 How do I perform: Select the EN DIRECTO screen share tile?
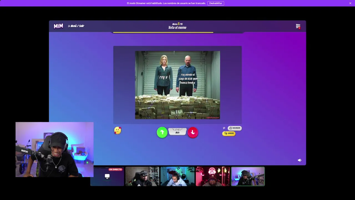click(107, 176)
